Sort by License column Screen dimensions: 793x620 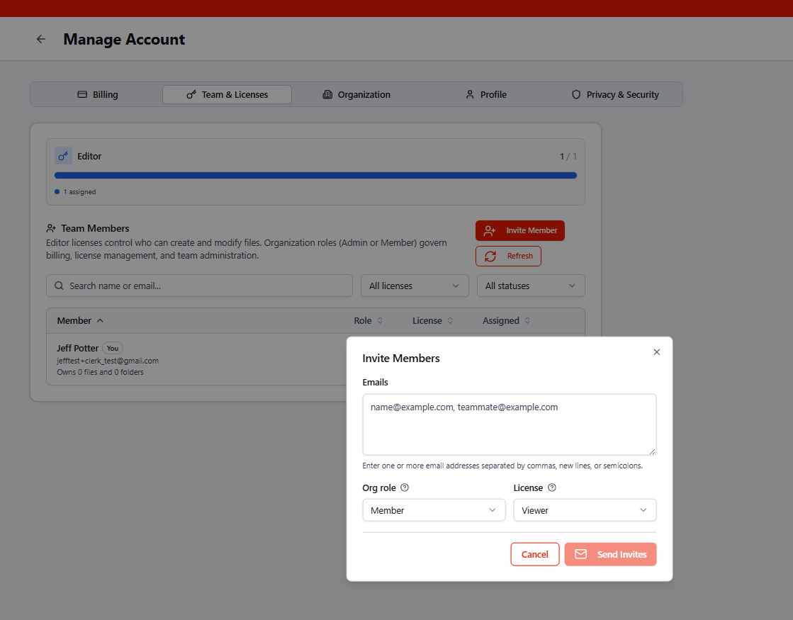[x=432, y=320]
